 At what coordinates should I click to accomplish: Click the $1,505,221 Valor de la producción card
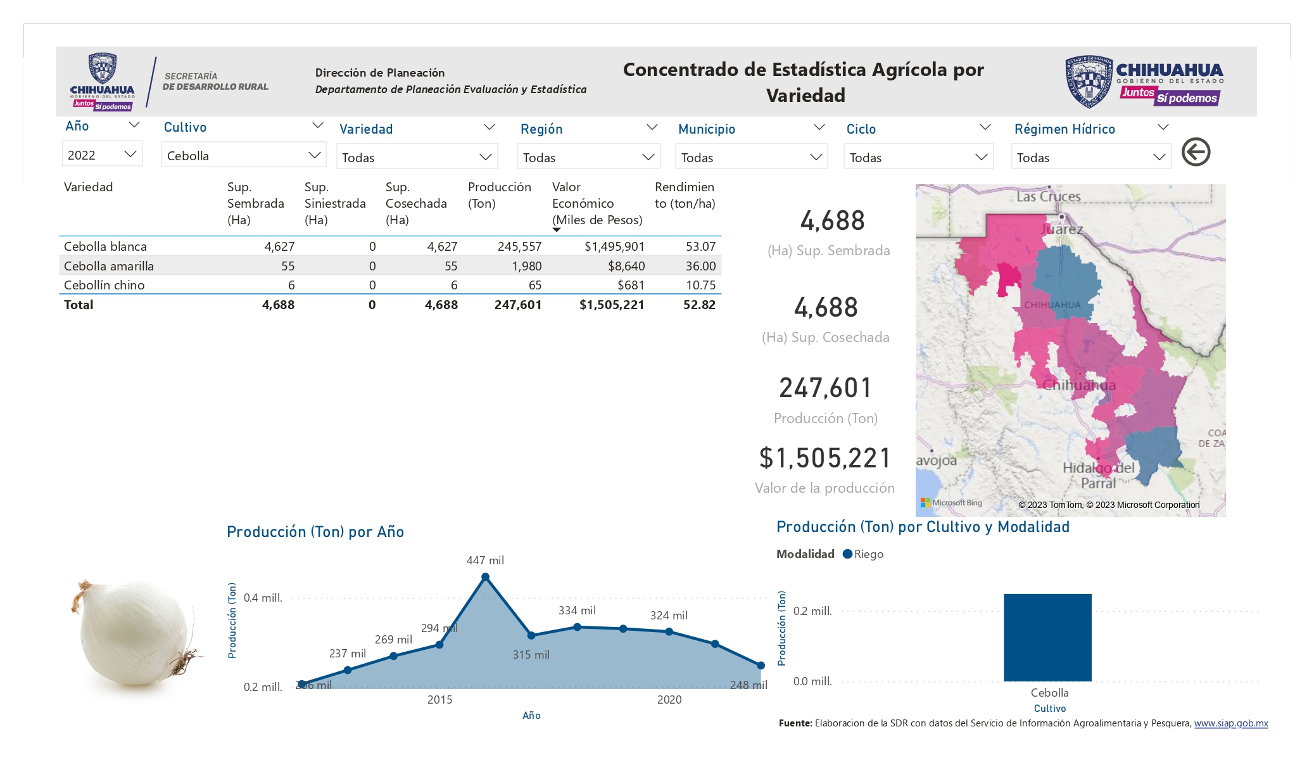point(824,469)
